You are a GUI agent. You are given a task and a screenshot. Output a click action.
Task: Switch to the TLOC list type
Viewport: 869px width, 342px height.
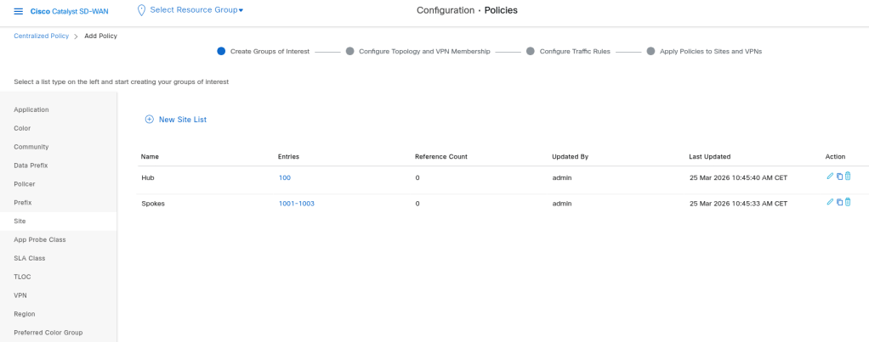tap(22, 277)
